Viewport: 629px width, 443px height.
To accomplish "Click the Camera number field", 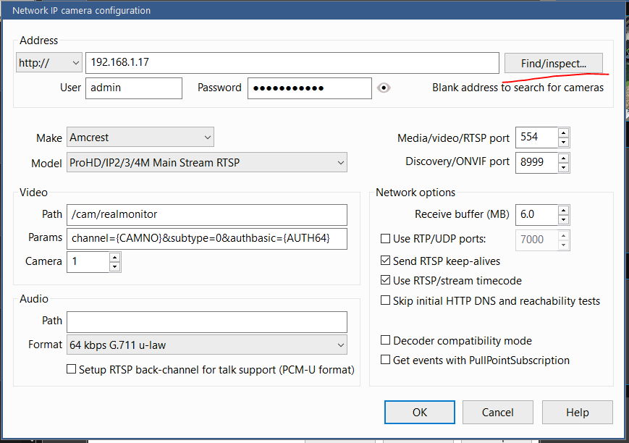I will (x=88, y=261).
